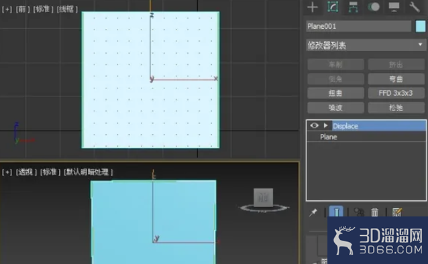Click the ViewCube front face

click(264, 198)
